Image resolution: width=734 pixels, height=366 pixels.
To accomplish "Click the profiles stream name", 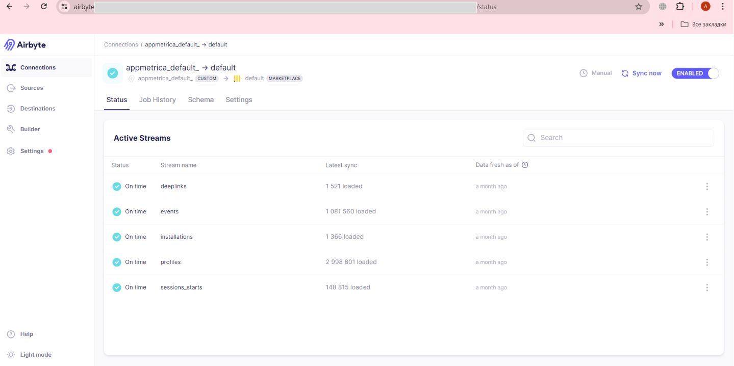I will [170, 262].
